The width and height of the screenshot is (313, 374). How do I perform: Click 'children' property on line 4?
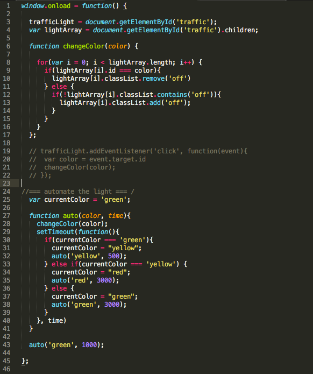tap(240, 30)
